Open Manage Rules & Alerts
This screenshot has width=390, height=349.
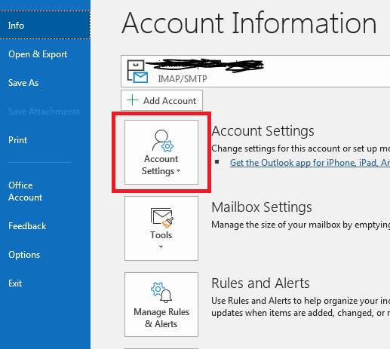coord(161,305)
